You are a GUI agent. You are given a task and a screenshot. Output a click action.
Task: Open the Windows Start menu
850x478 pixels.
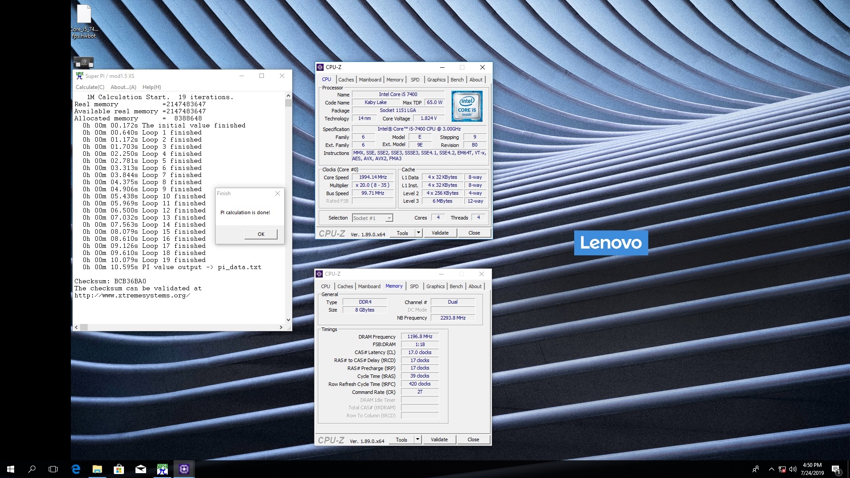pos(11,469)
